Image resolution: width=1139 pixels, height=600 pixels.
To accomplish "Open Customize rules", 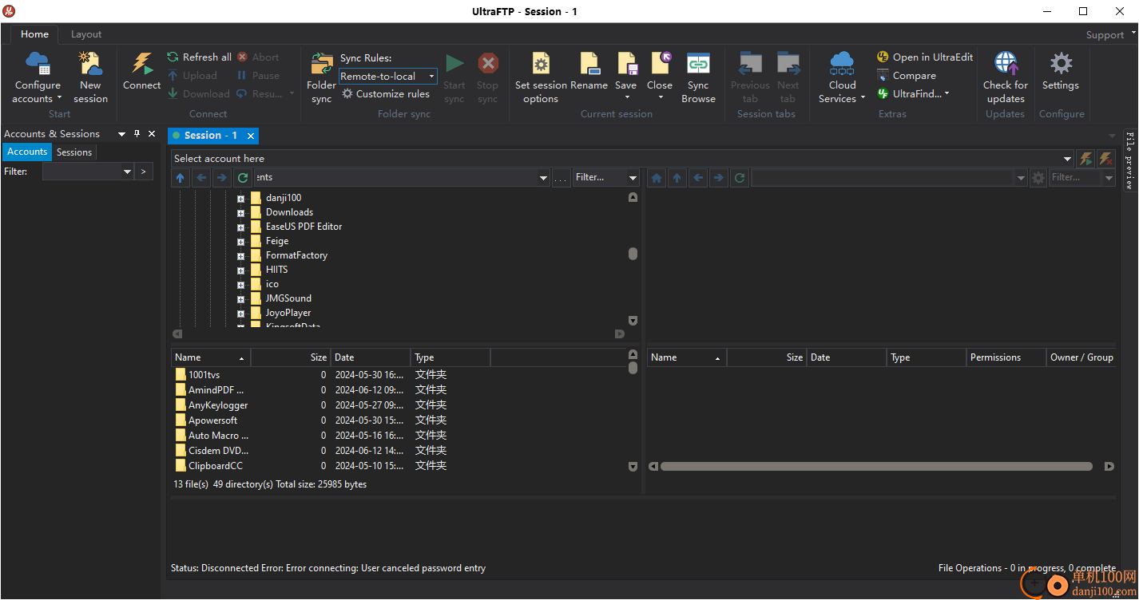I will (386, 93).
